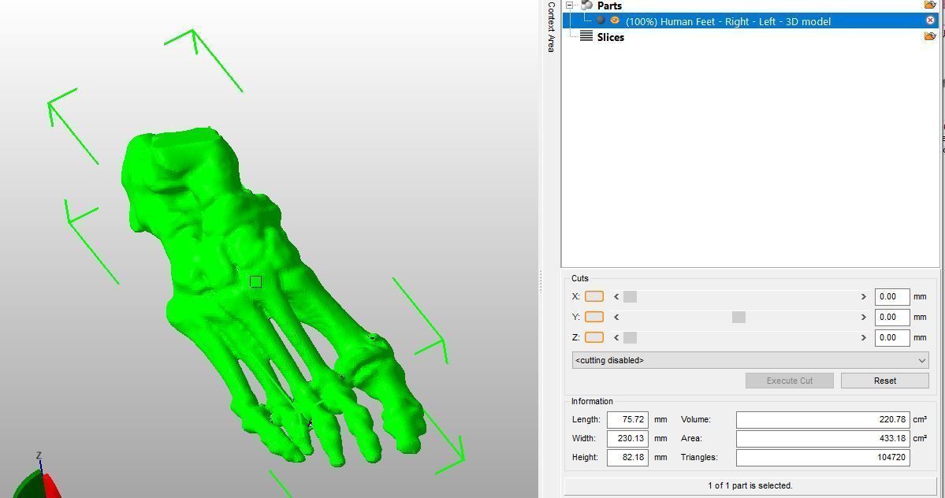Toggle the Y cut plane button
This screenshot has width=945, height=498.
pyautogui.click(x=594, y=317)
